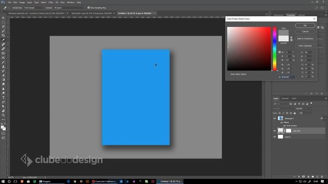
Task: Click the Color Fill 1 layer mask thumbnail
Action: pyautogui.click(x=289, y=131)
